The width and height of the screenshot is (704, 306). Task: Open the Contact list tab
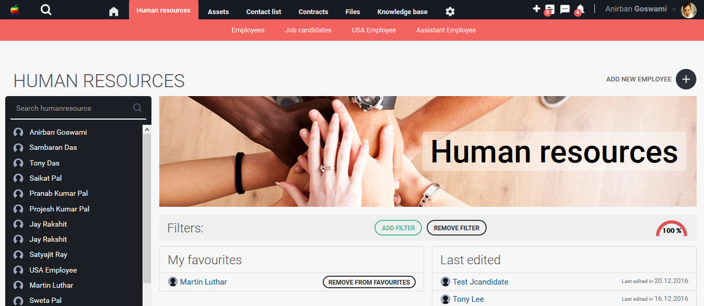pyautogui.click(x=264, y=11)
